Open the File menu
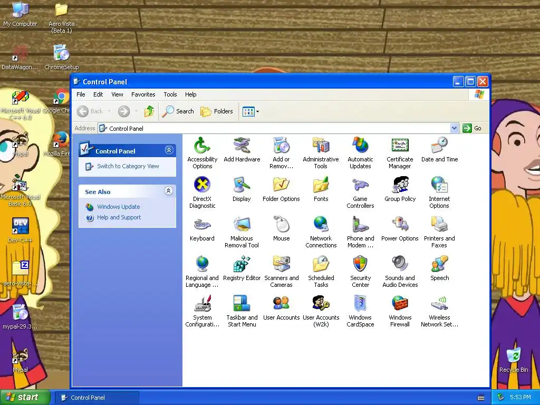 tap(81, 94)
